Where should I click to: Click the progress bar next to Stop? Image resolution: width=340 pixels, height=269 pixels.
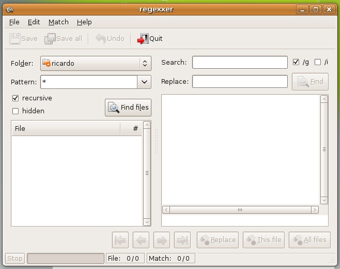[66, 258]
